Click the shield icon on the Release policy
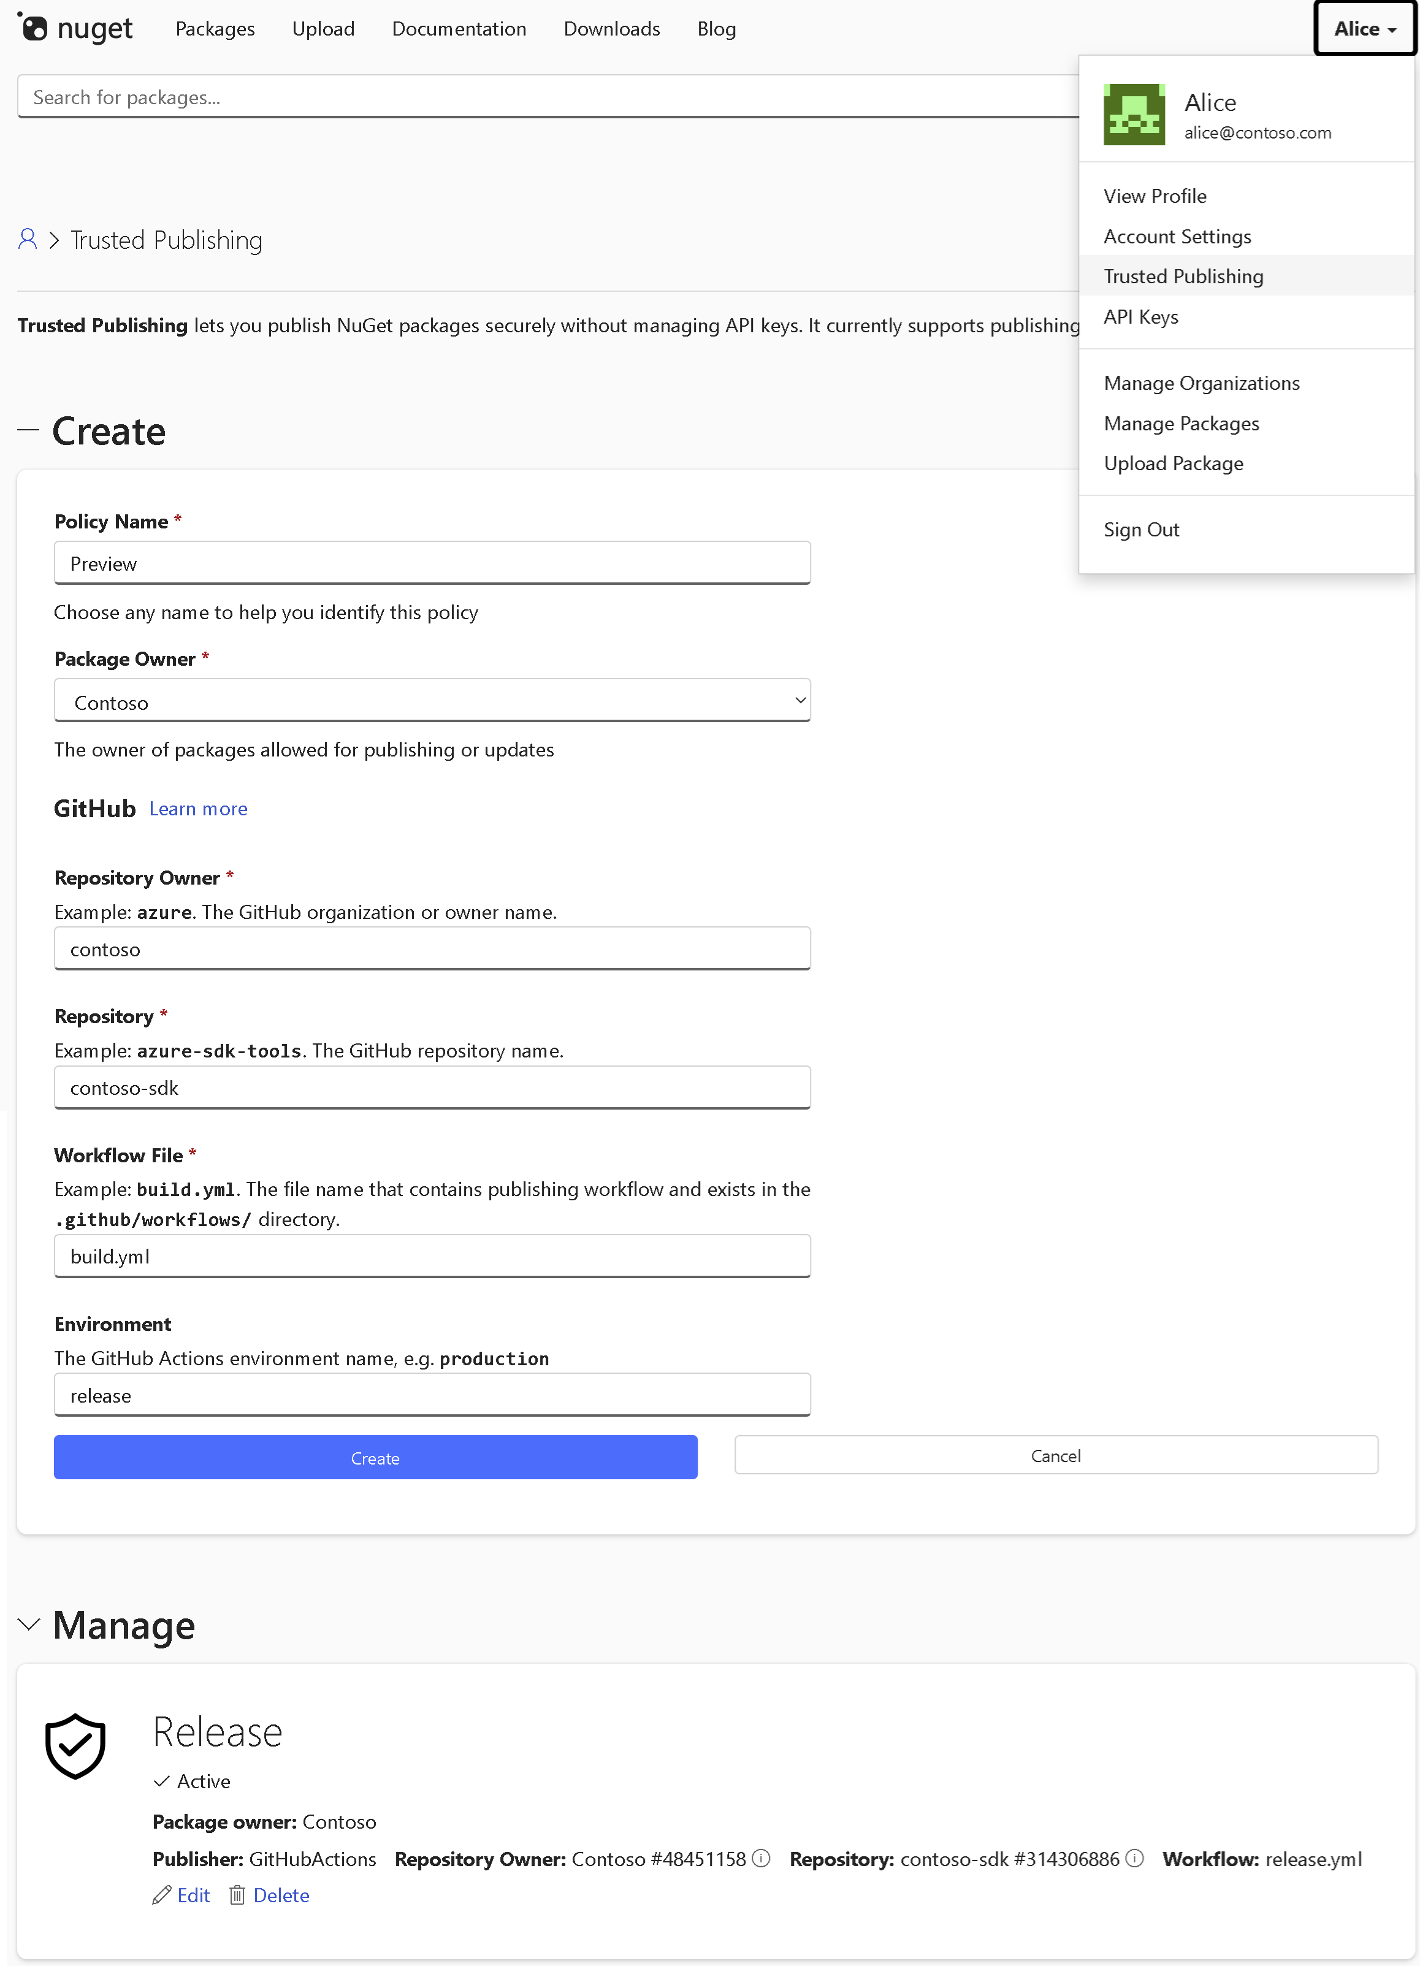Image resolution: width=1420 pixels, height=1966 pixels. click(75, 1746)
